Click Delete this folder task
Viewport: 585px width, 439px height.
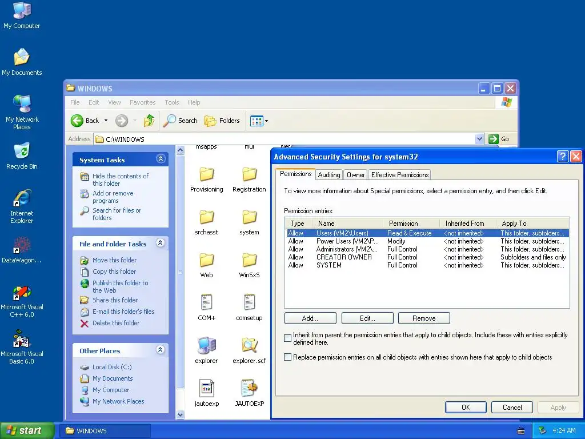point(115,323)
